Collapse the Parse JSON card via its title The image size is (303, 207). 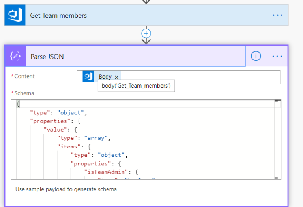pyautogui.click(x=47, y=57)
